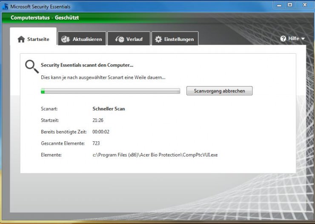Click the history clock icon on Verlauf
315x224 pixels.
tap(120, 39)
